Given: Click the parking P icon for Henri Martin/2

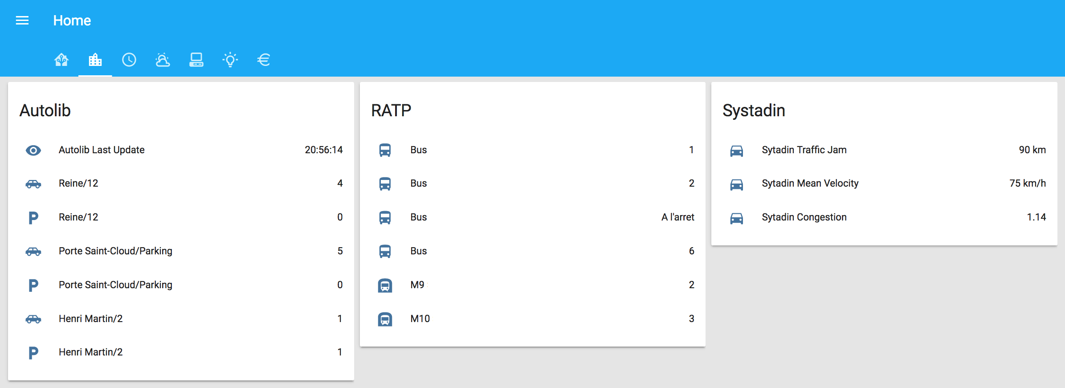Looking at the screenshot, I should pos(33,352).
